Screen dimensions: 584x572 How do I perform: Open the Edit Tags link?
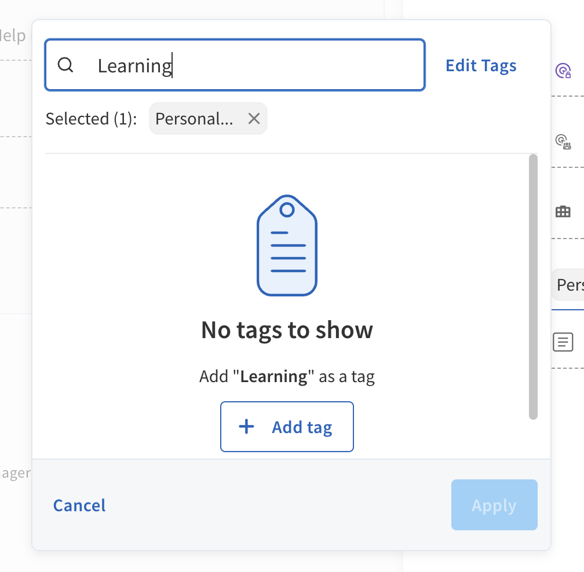[x=481, y=65]
